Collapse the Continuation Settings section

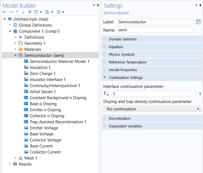pyautogui.click(x=105, y=78)
